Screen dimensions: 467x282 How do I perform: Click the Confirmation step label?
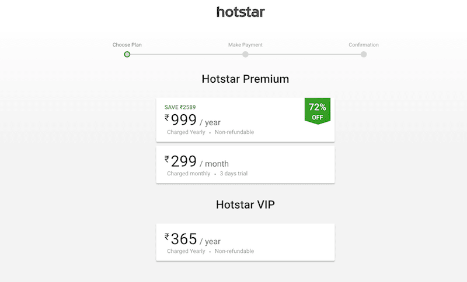(x=364, y=45)
